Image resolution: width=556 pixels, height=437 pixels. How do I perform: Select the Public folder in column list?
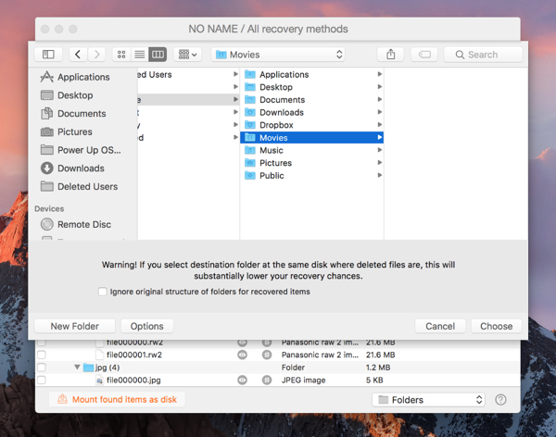click(x=311, y=175)
